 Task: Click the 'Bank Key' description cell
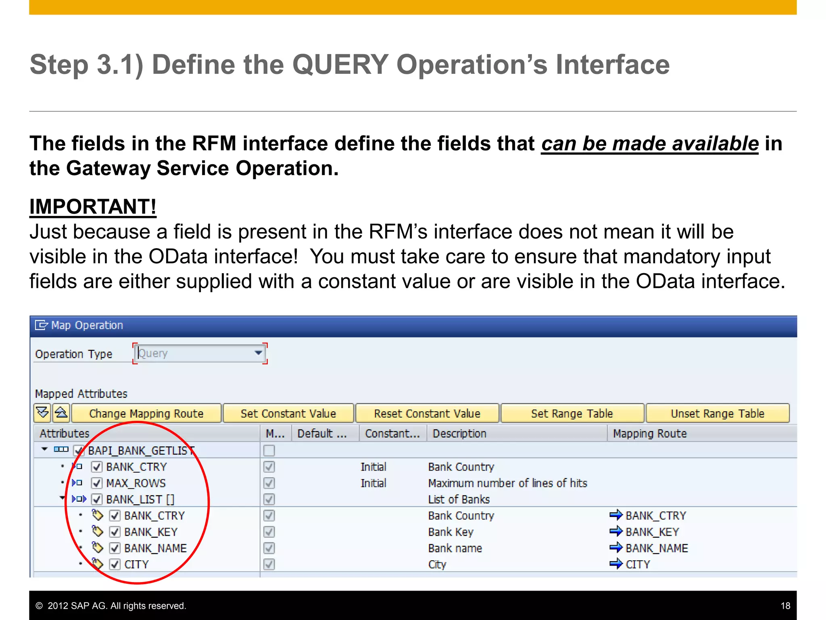coord(451,532)
